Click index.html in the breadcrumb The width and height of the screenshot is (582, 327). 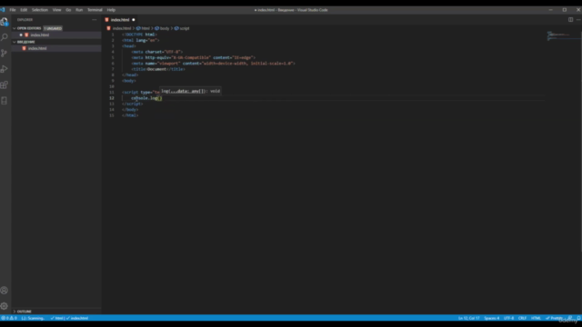click(122, 28)
